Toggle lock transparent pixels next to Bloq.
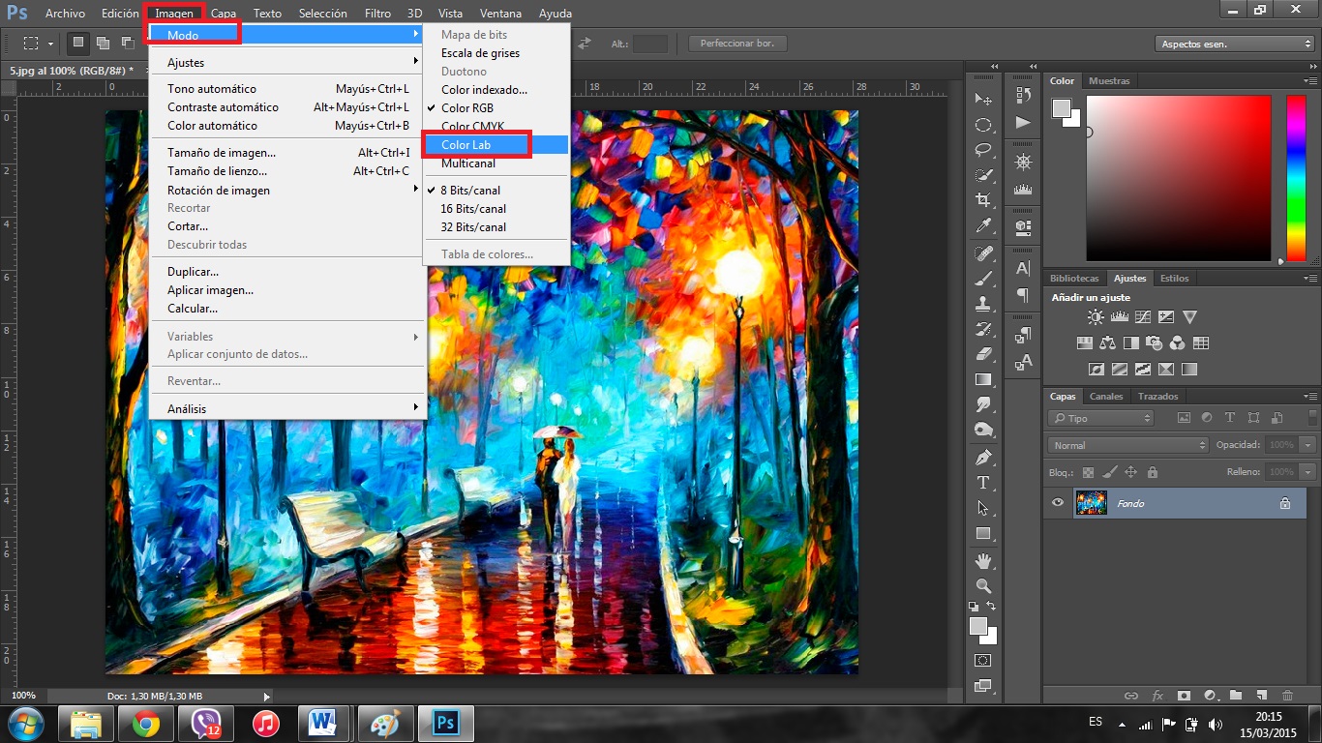Screen dimensions: 1322x743 (1088, 472)
